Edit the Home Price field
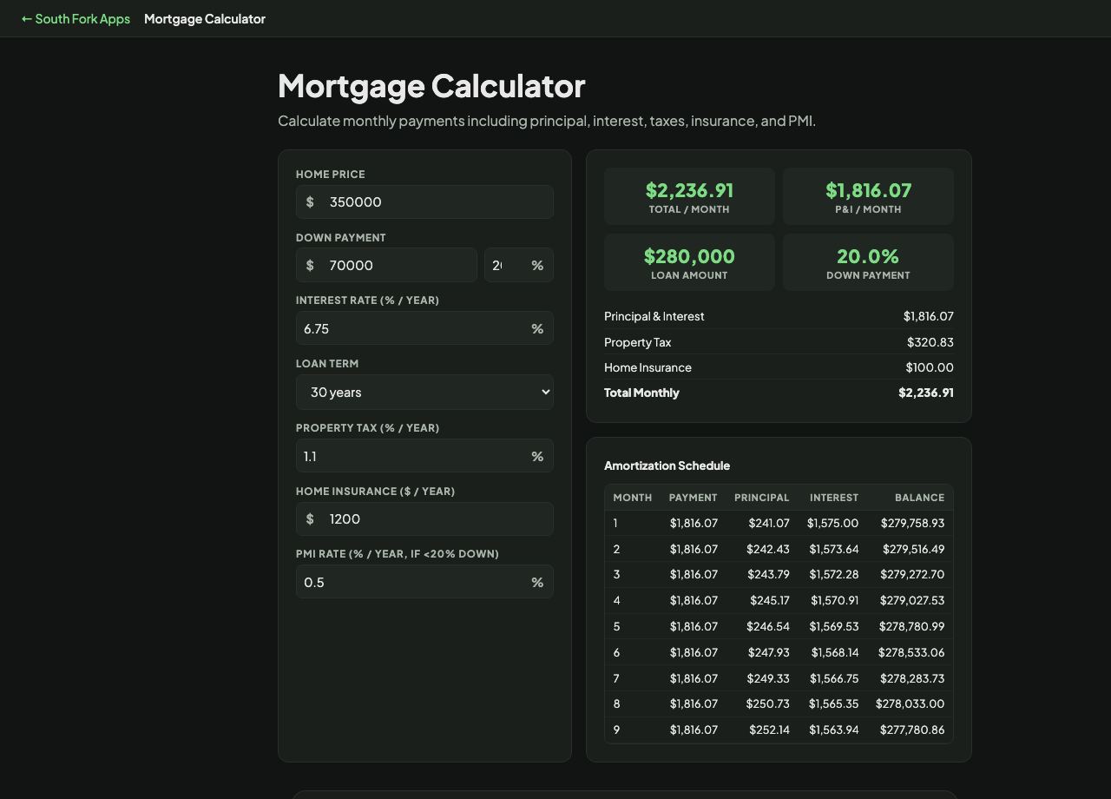This screenshot has height=799, width=1111. (424, 201)
